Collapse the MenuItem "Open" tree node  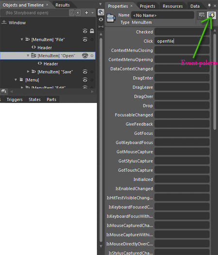[28, 55]
